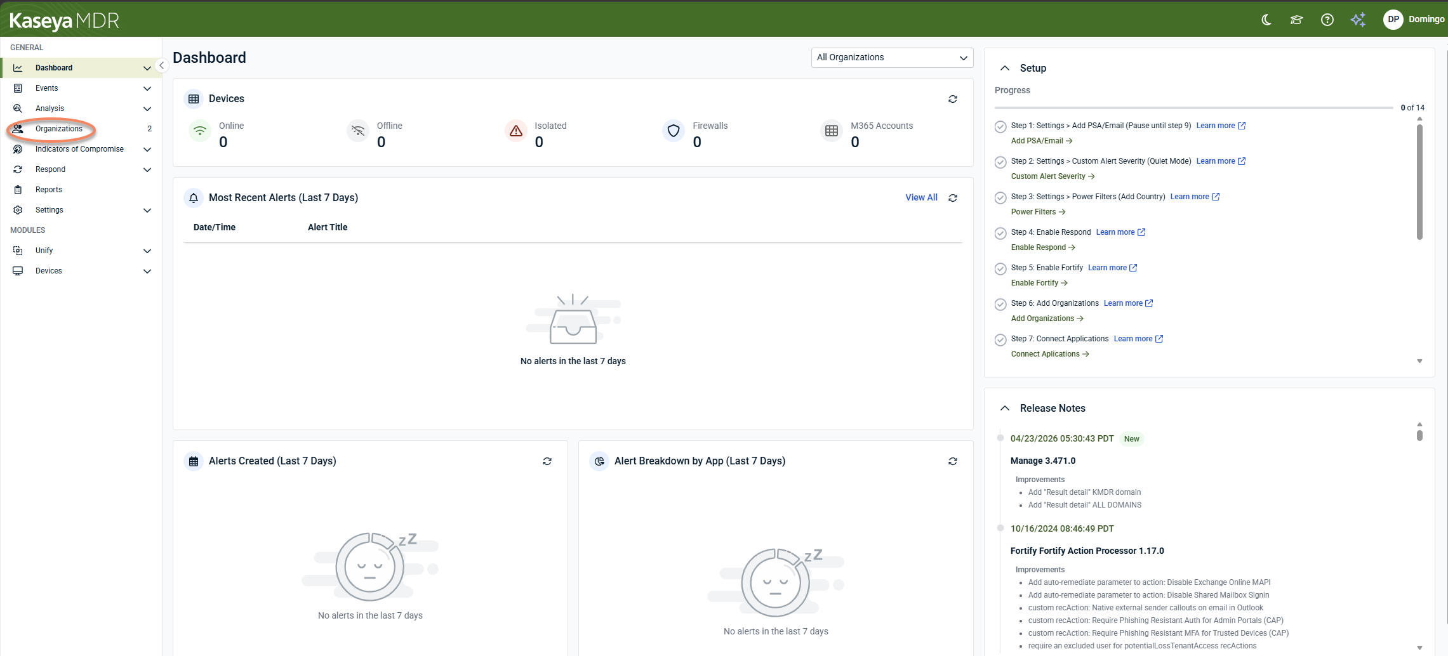Refresh Most Recent Alerts panel
The image size is (1448, 656).
pos(953,198)
